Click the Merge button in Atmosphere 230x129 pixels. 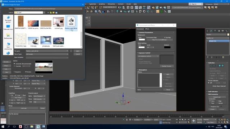coord(168,90)
